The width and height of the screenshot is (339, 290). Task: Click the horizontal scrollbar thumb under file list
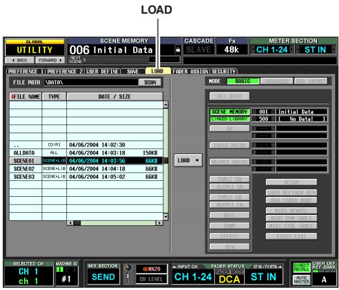tap(77, 223)
